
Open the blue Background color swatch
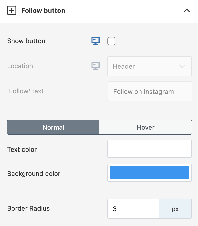(x=150, y=173)
